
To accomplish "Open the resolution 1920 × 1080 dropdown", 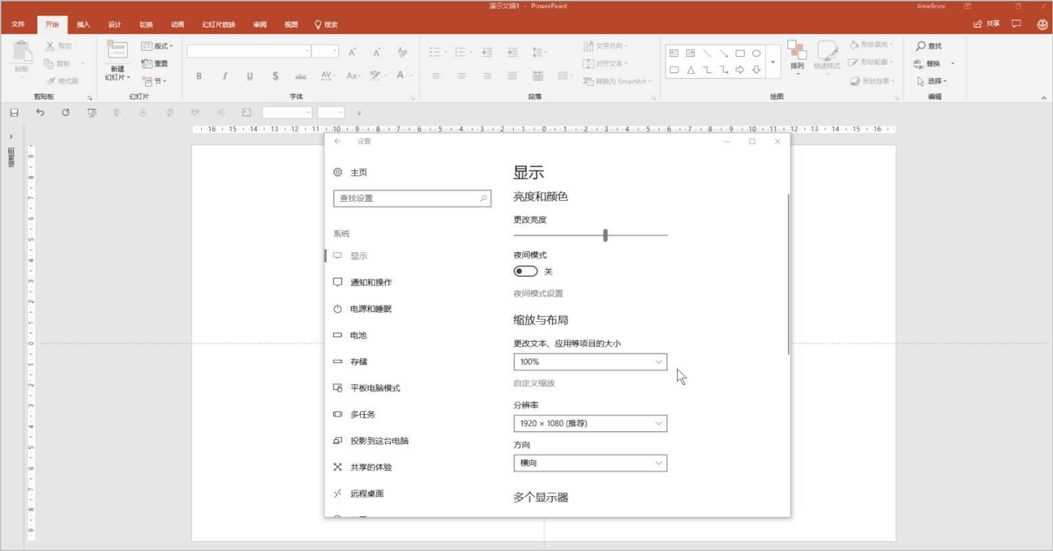I will [x=590, y=424].
